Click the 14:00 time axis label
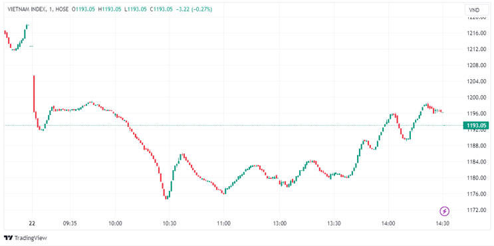Screen dimensions: 494x246 coord(388,223)
